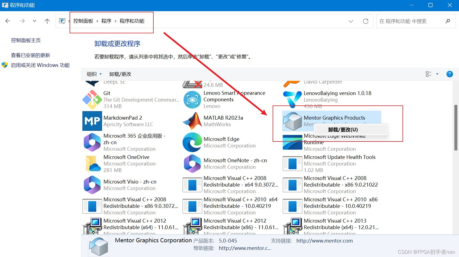Go back with the left arrow
459x257 pixels.
[x=8, y=21]
